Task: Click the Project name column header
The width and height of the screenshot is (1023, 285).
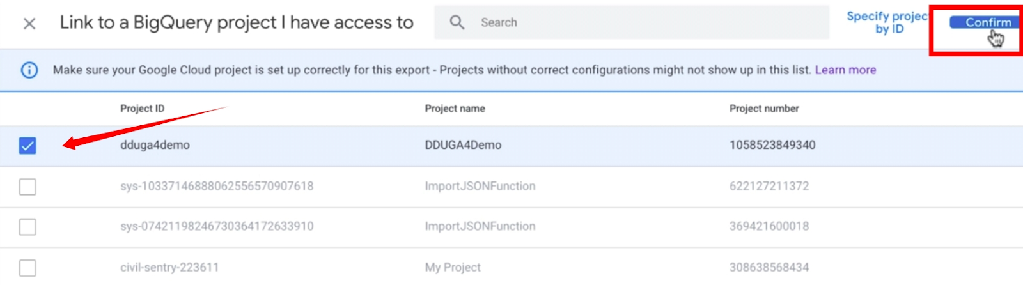Action: point(455,109)
